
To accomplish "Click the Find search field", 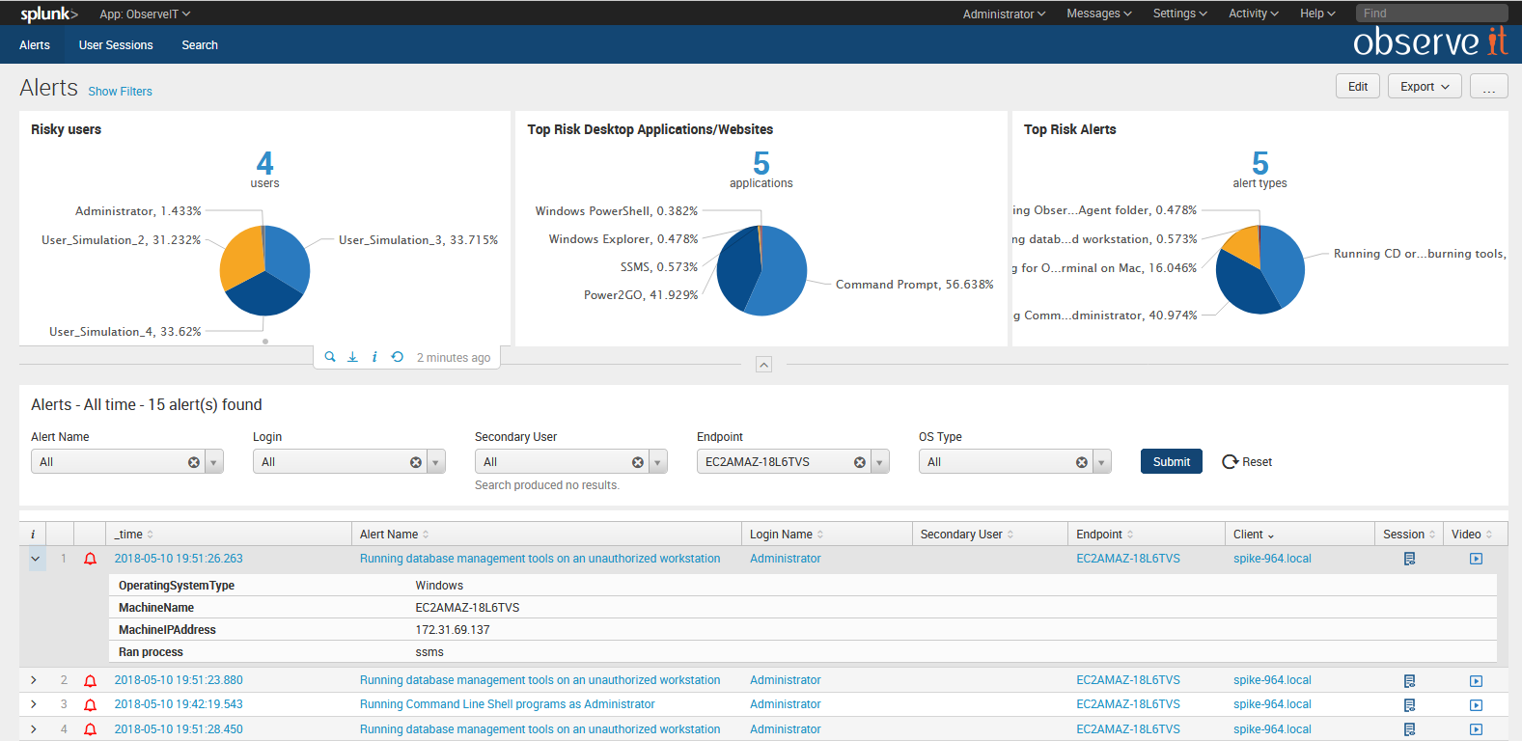I will click(x=1430, y=14).
